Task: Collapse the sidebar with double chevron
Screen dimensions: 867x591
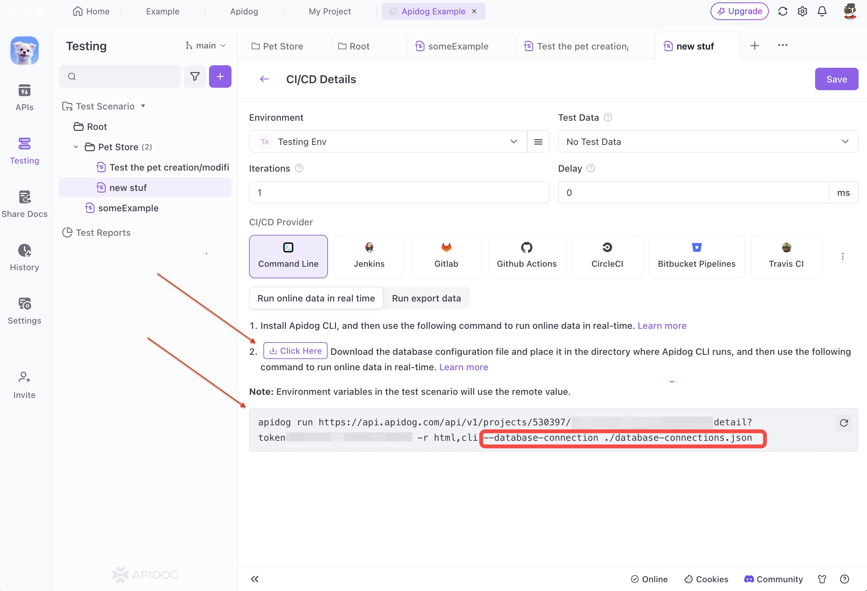Action: click(x=254, y=579)
